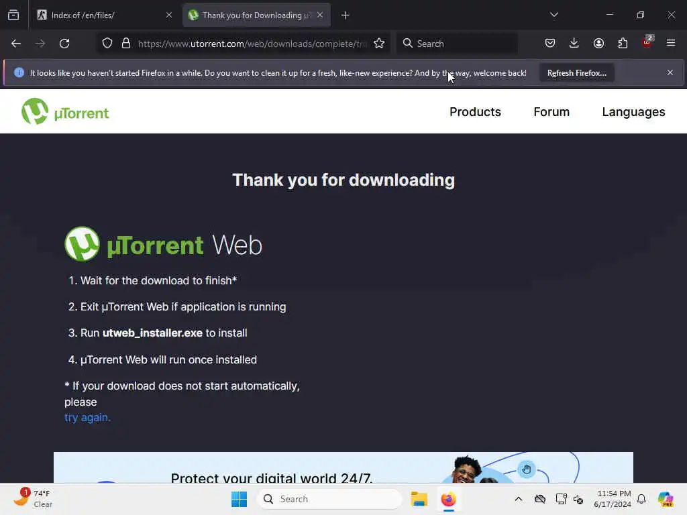Click the Firefox taskbar icon
This screenshot has width=687, height=515.
(449, 499)
